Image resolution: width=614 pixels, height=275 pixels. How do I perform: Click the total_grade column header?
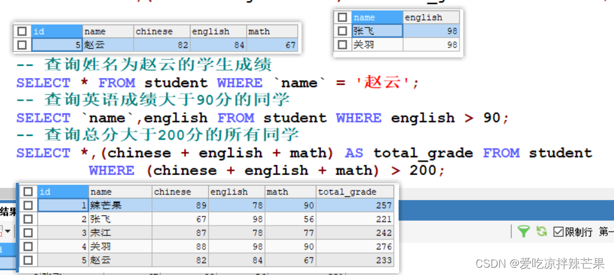tap(355, 191)
